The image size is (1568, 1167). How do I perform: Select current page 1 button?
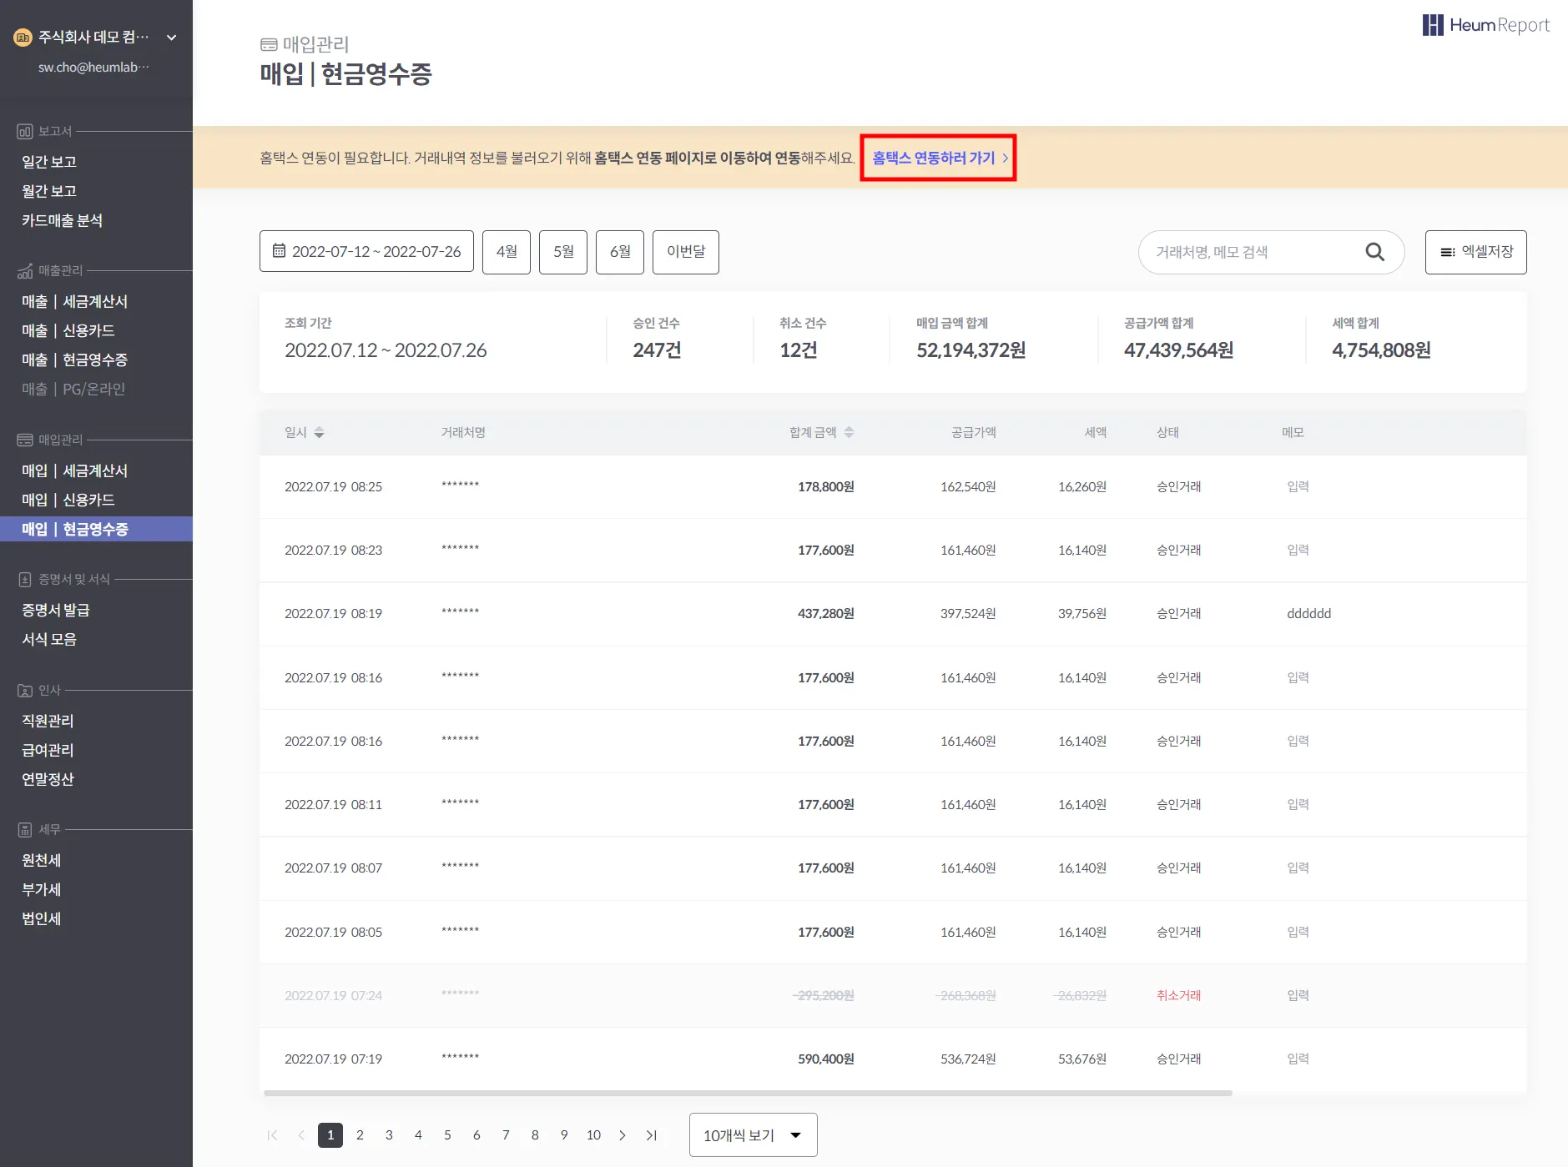tap(330, 1135)
